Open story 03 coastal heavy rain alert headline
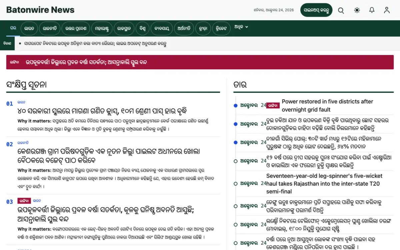 (x=106, y=215)
